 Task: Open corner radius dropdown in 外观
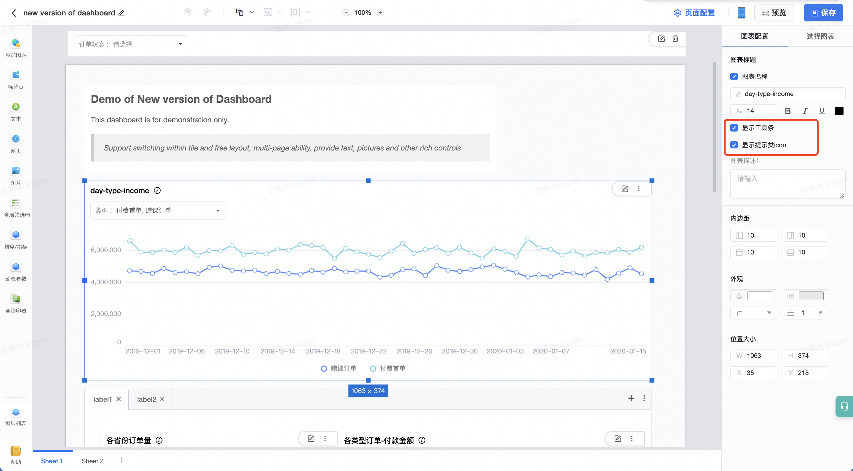[x=754, y=313]
